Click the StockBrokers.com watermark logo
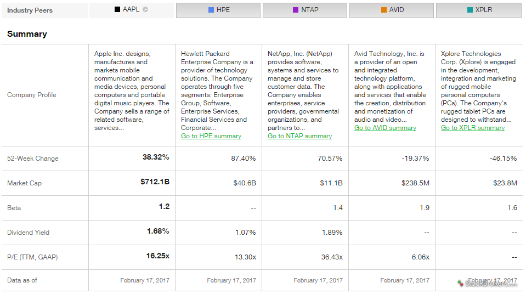The width and height of the screenshot is (526, 294). [x=488, y=283]
